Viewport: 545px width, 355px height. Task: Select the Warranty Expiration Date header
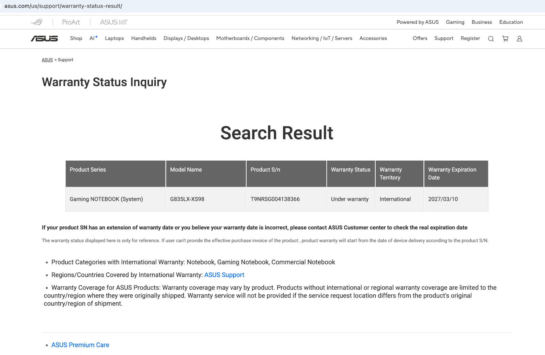pos(456,174)
